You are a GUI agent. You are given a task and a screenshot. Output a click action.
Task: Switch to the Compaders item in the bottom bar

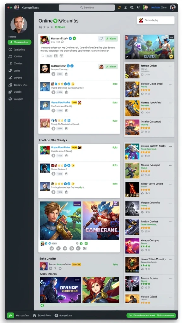pos(63,315)
